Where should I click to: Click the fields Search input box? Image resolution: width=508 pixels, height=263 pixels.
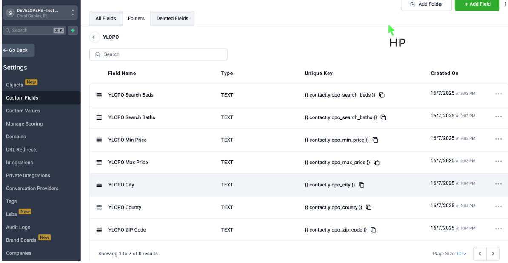click(158, 54)
